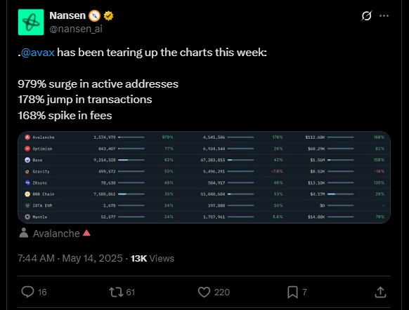Like the post with the heart icon

coord(204,292)
